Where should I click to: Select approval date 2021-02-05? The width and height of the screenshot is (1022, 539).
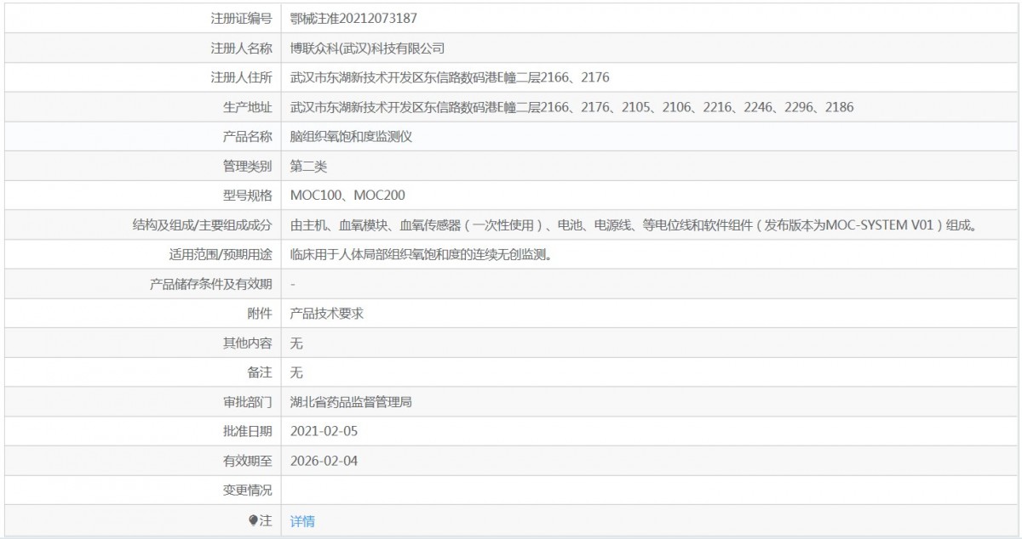pos(324,432)
